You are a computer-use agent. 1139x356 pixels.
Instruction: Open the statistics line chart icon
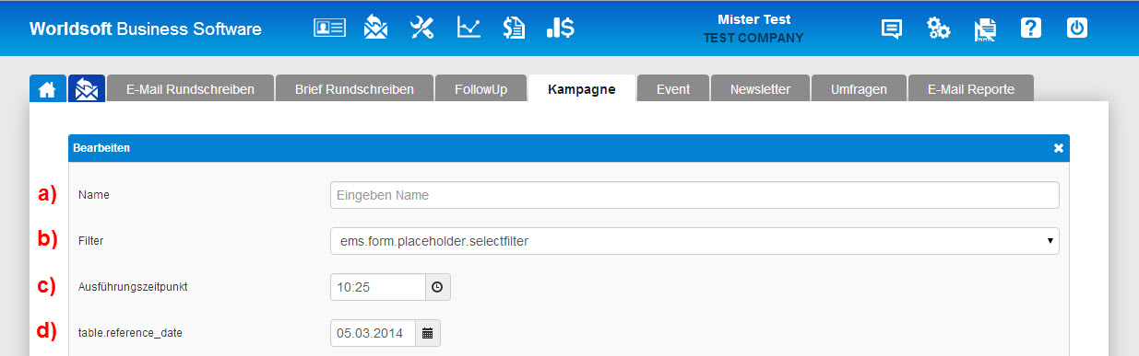tap(469, 28)
